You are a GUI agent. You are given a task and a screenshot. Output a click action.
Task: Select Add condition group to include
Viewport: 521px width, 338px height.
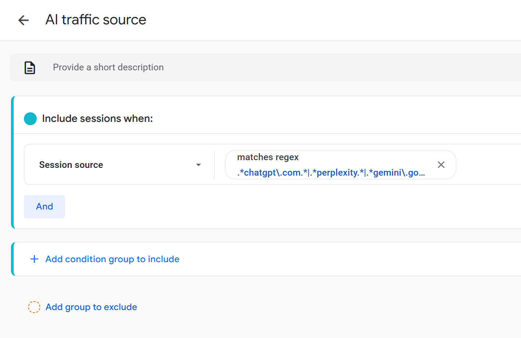[112, 259]
